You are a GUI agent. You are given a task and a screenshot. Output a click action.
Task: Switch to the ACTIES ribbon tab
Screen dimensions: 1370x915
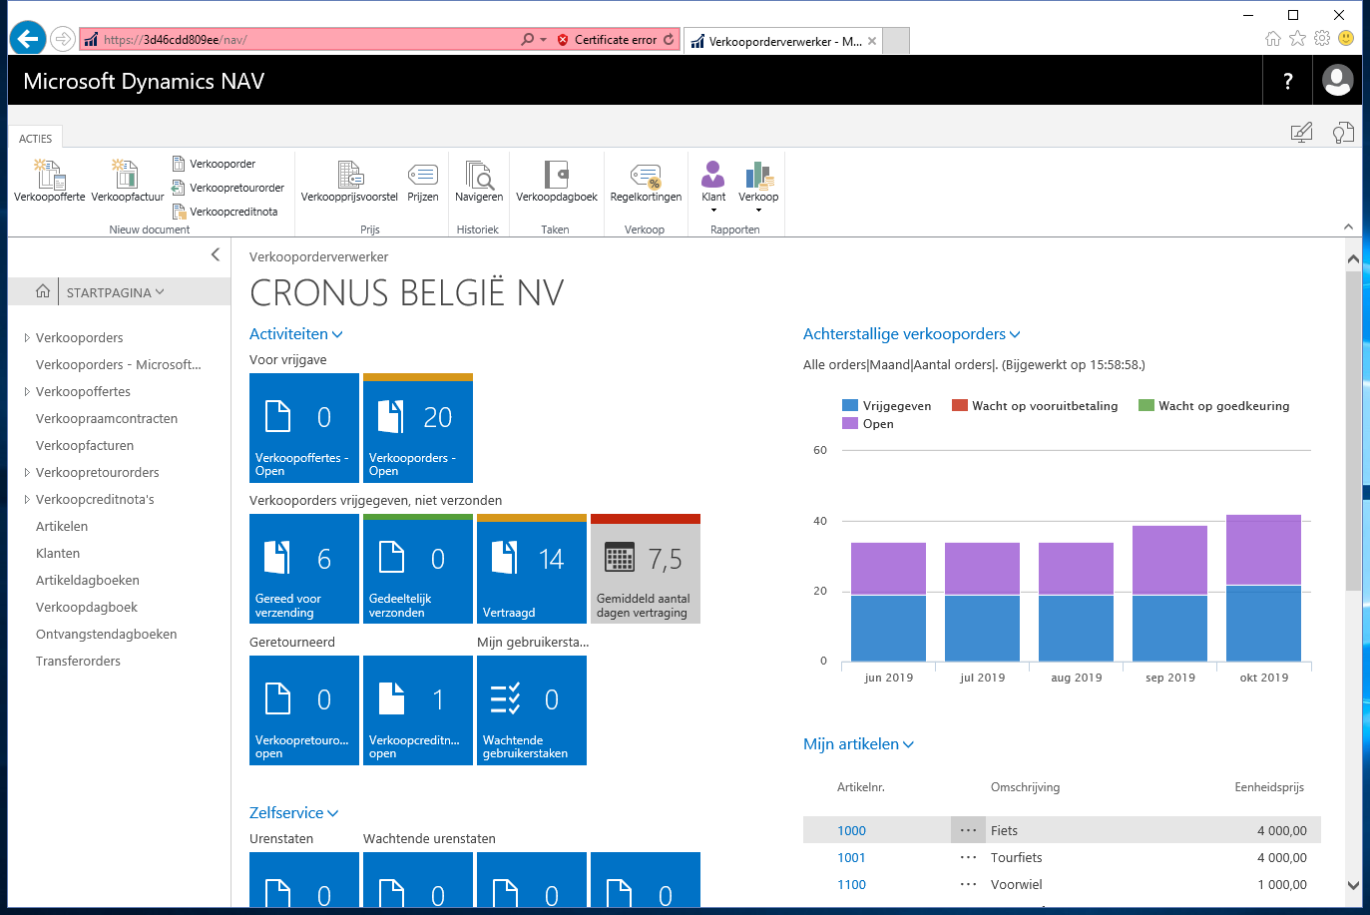(x=35, y=138)
